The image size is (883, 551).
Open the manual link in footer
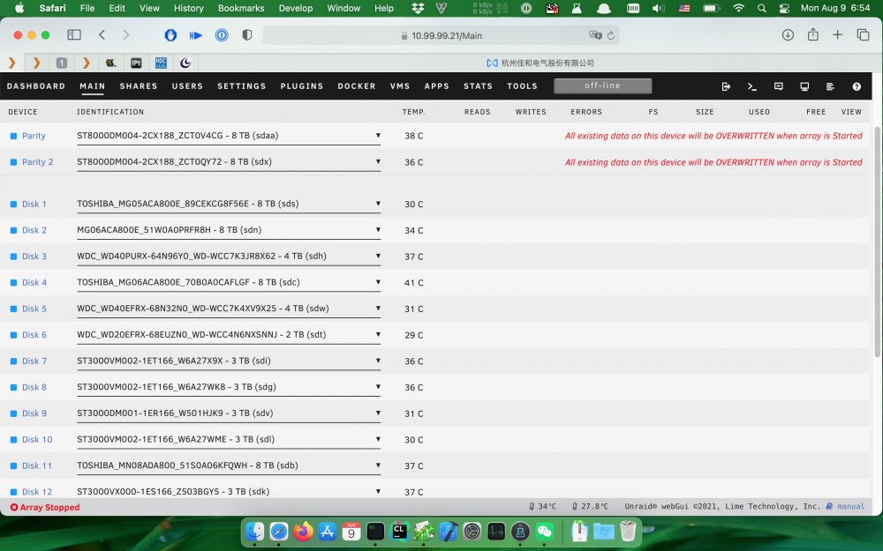coord(850,507)
